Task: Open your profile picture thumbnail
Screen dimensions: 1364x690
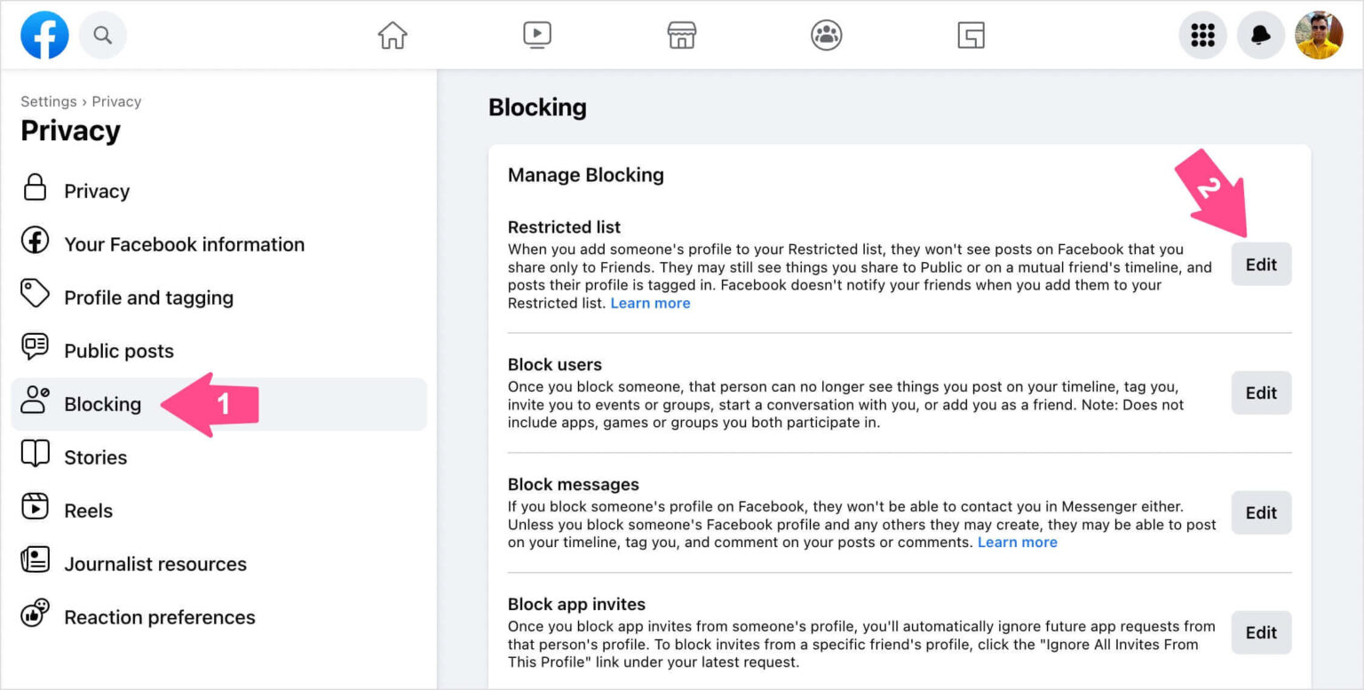Action: tap(1318, 35)
